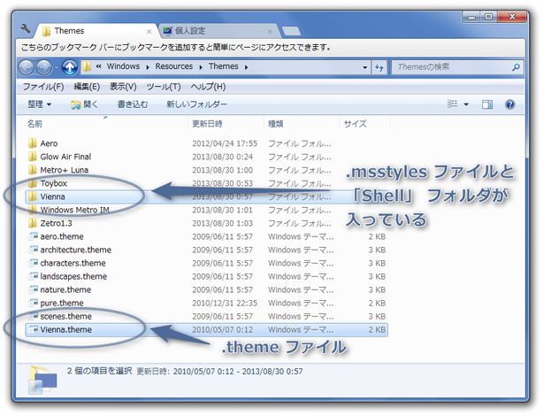Switch to the 個人設定 tab
543x416 pixels.
tap(218, 31)
